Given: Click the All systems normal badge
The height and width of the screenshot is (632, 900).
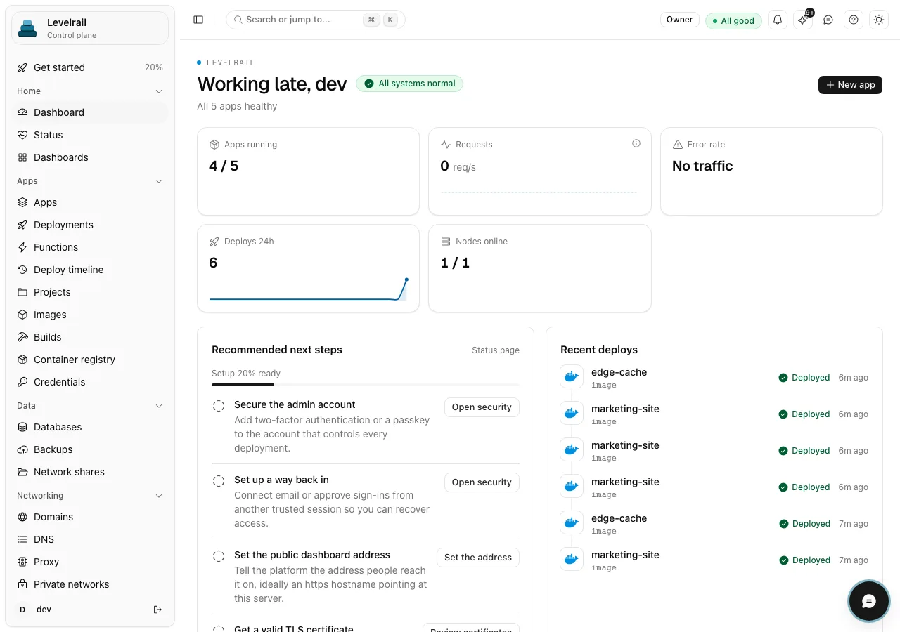Looking at the screenshot, I should point(409,84).
